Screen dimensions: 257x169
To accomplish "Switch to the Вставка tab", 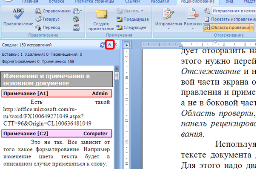I will [56, 1].
